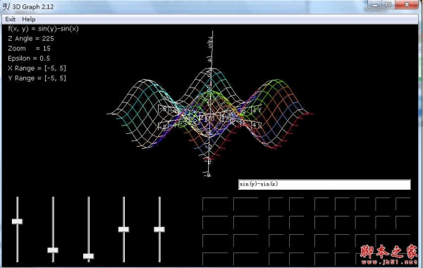The width and height of the screenshot is (423, 268).
Task: Click the first slider handle from the left
Action: click(x=17, y=221)
